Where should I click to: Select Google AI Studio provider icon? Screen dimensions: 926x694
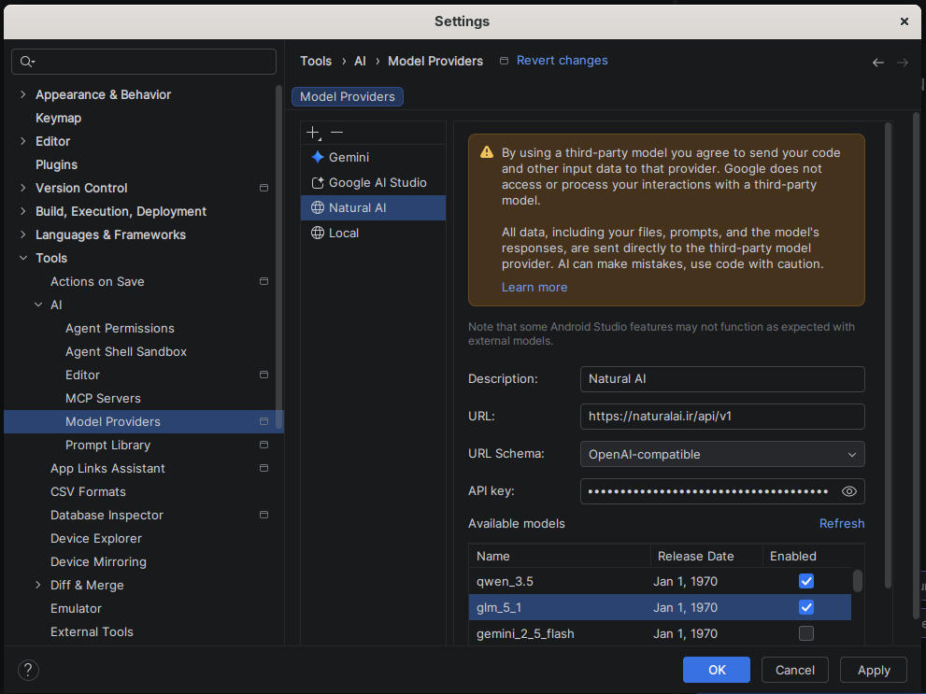tap(318, 183)
